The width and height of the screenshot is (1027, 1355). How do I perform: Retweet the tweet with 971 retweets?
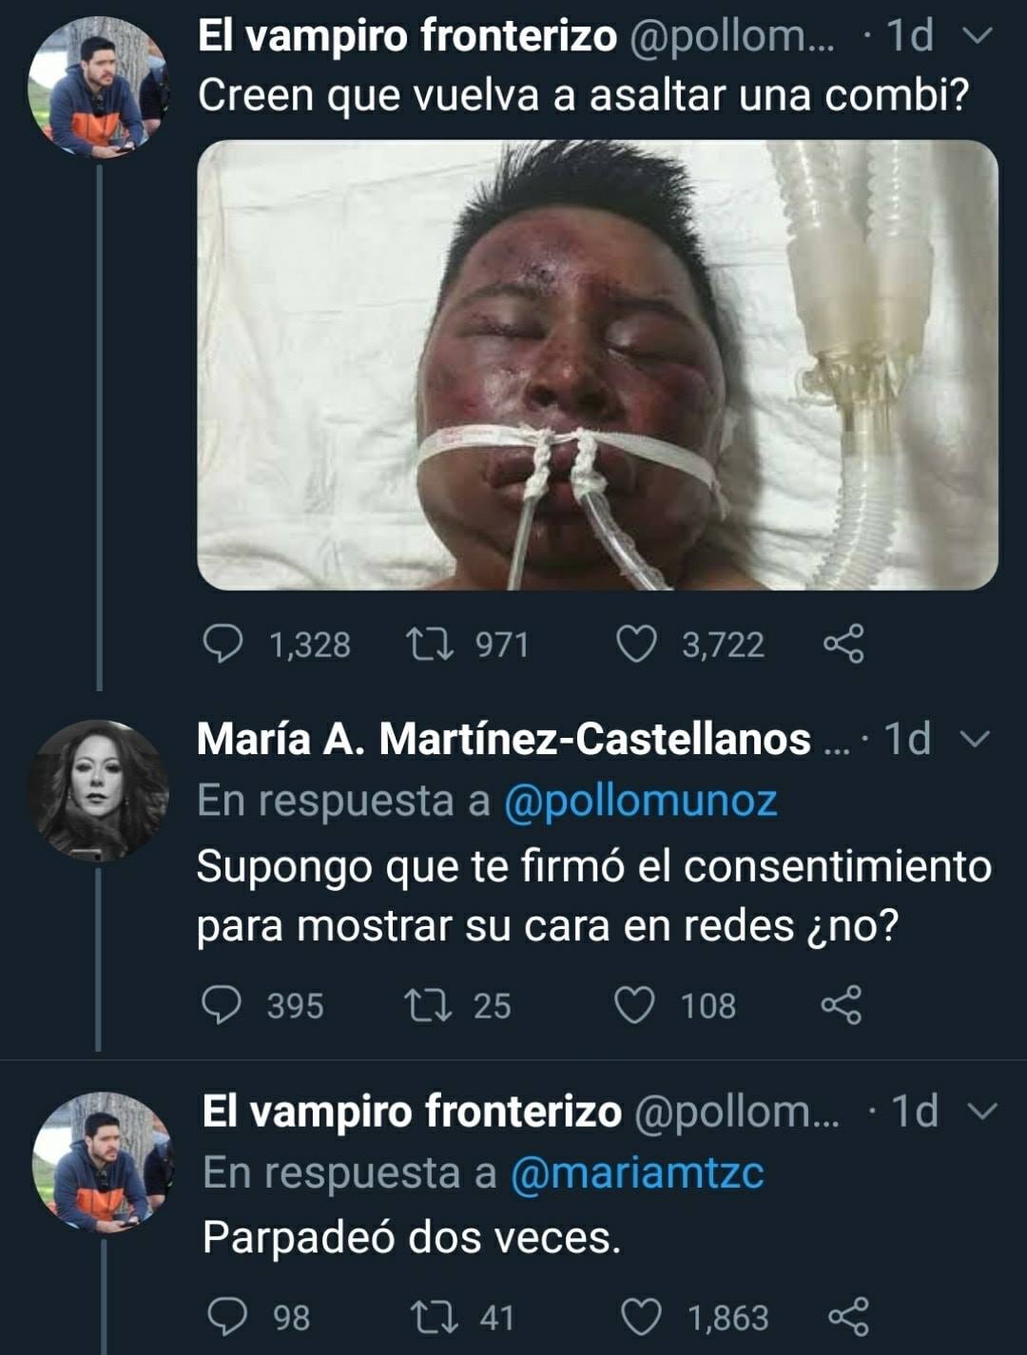coord(429,644)
